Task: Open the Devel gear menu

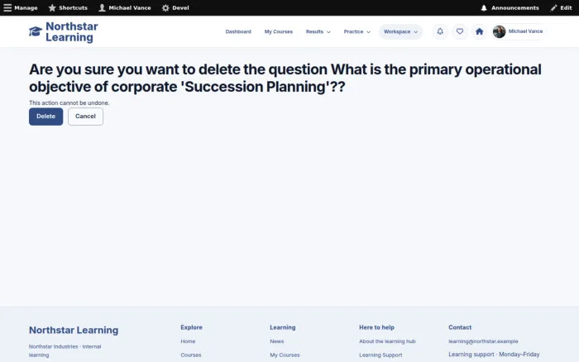Action: [x=175, y=7]
